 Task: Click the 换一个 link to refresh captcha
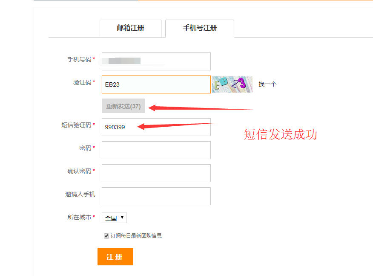click(x=267, y=84)
